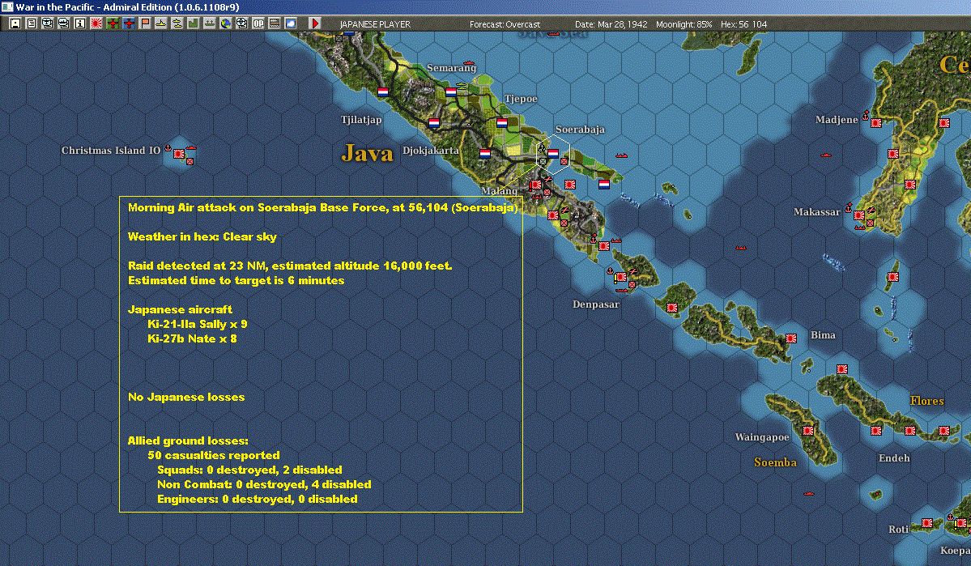Select the red ship icon south of Waingapoe

[x=809, y=493]
